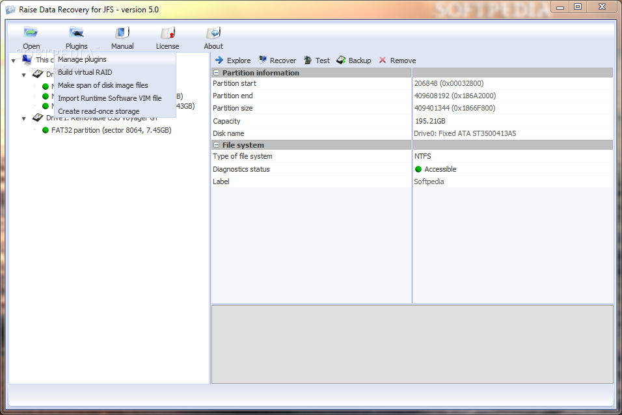Collapse the File system section
This screenshot has width=622, height=415.
coord(217,145)
